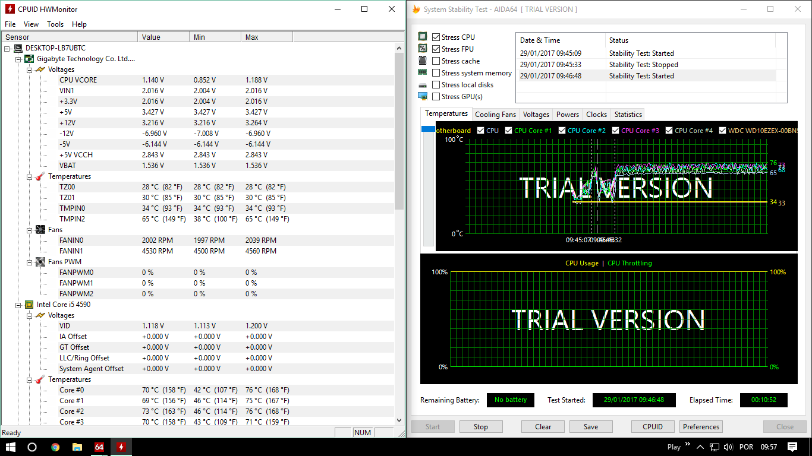Viewport: 812px width, 456px height.
Task: Open the Action Center notification icon
Action: pyautogui.click(x=792, y=447)
